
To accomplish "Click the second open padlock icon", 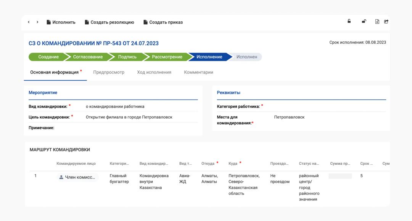I will [x=364, y=22].
